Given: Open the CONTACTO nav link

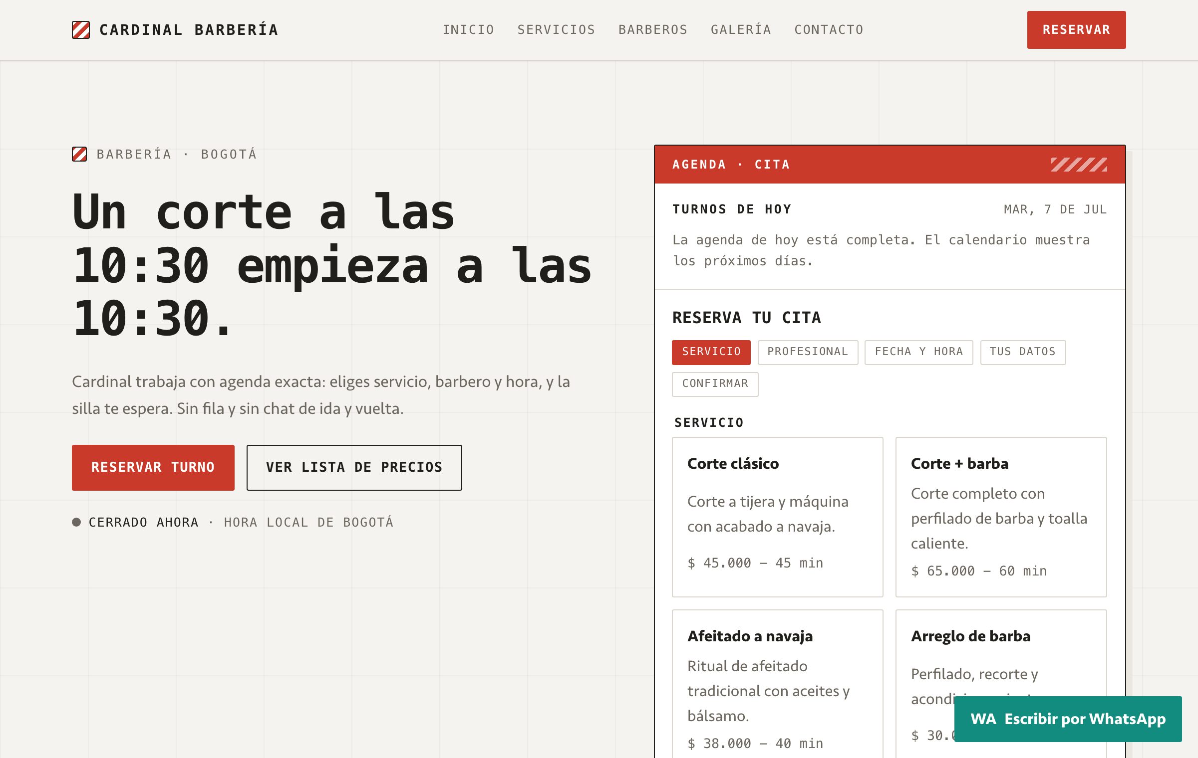Looking at the screenshot, I should coord(829,30).
